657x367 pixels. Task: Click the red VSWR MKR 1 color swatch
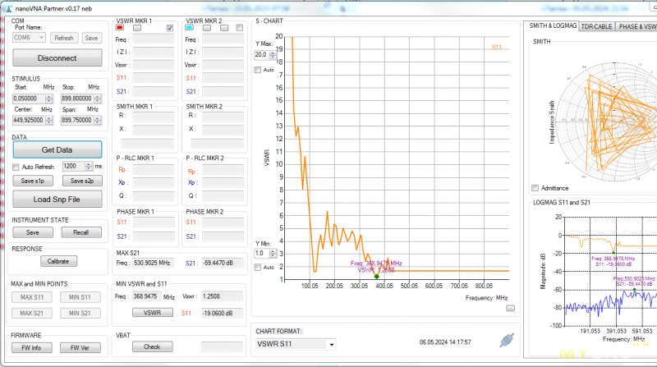click(120, 28)
